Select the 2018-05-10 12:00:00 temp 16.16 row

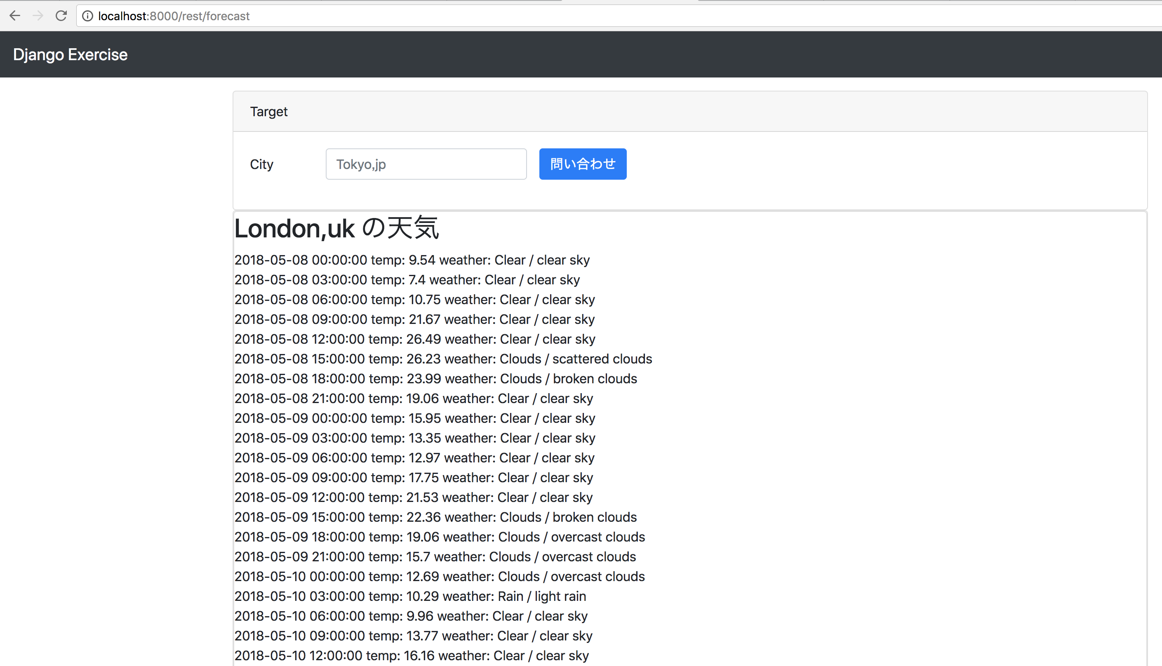point(412,655)
